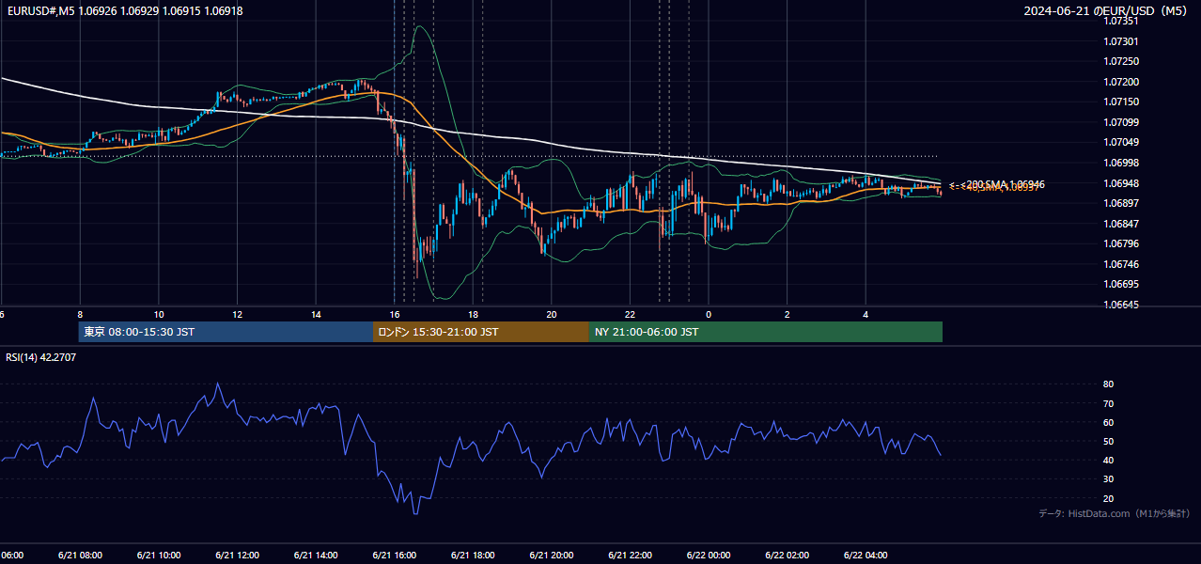Screen dimensions: 1201x564
Task: Click RSI scale value 50
Action: (1109, 441)
